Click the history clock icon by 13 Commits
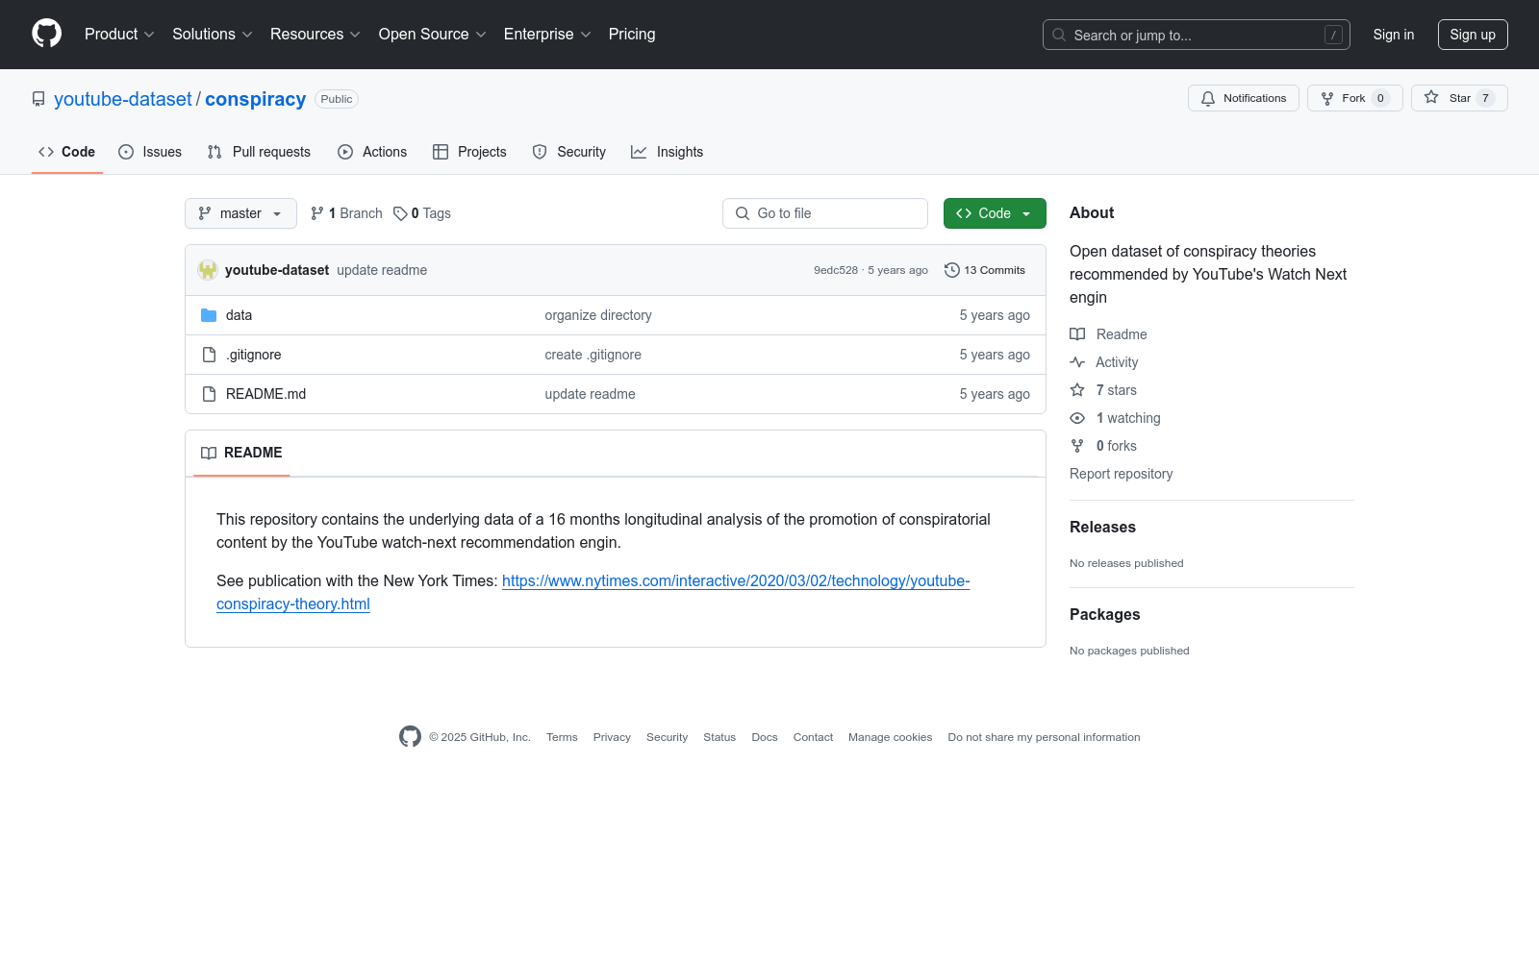Screen dimensions: 1539x961 click(x=952, y=270)
